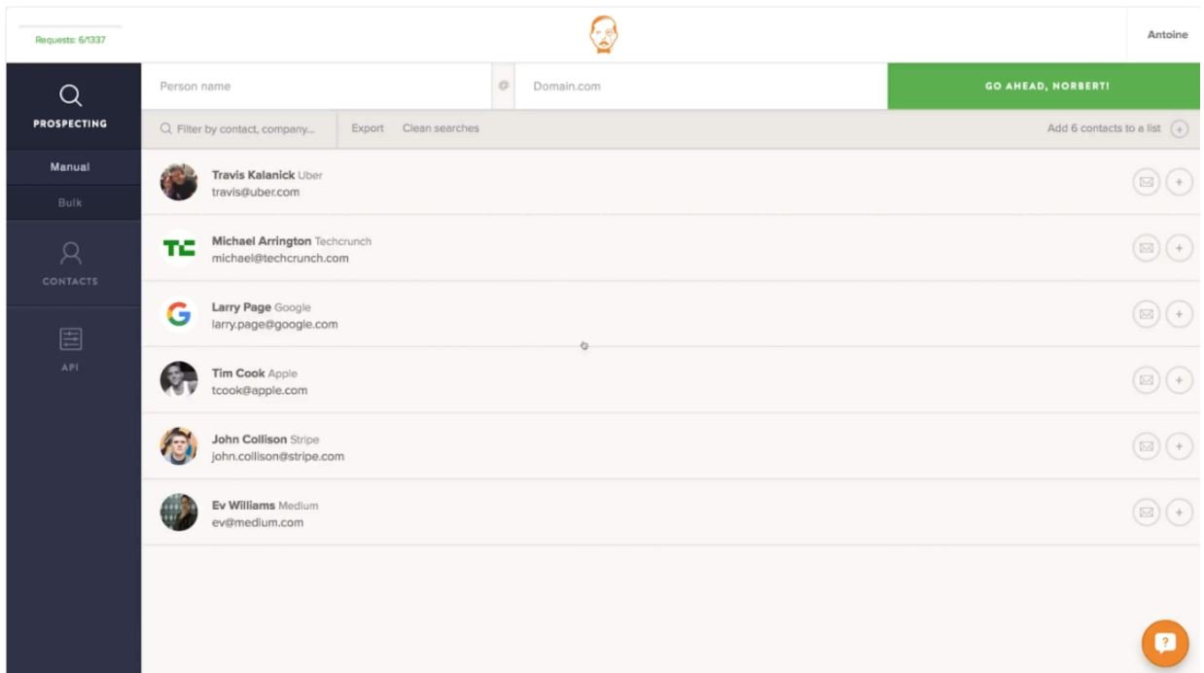This screenshot has height=673, width=1204.
Task: Click the Google logo avatar
Action: pyautogui.click(x=179, y=314)
